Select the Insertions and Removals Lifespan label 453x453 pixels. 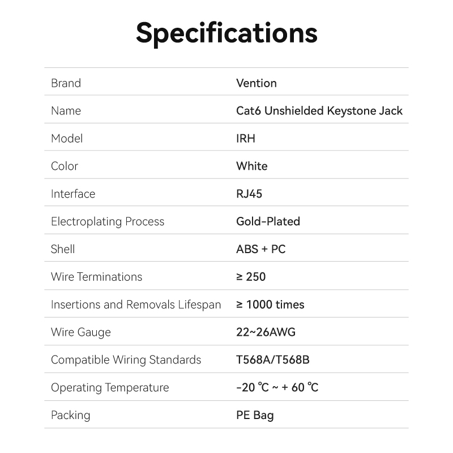click(136, 305)
